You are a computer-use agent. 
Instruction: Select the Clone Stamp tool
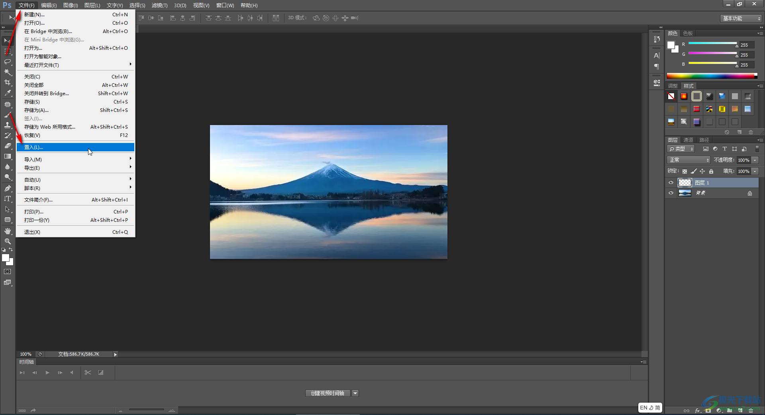point(7,125)
